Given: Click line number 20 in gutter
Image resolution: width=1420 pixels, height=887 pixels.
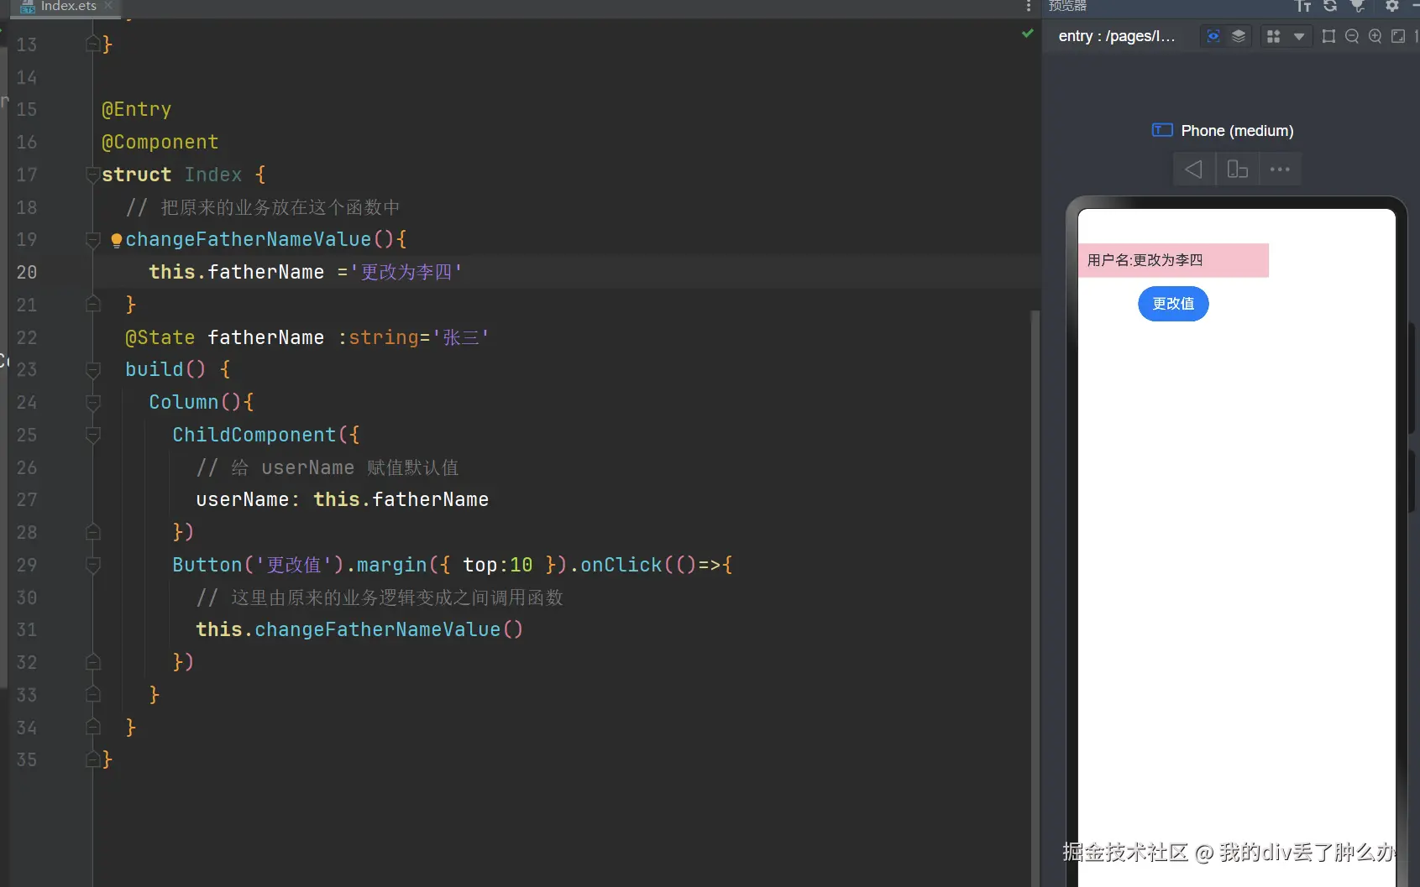Looking at the screenshot, I should tap(27, 273).
